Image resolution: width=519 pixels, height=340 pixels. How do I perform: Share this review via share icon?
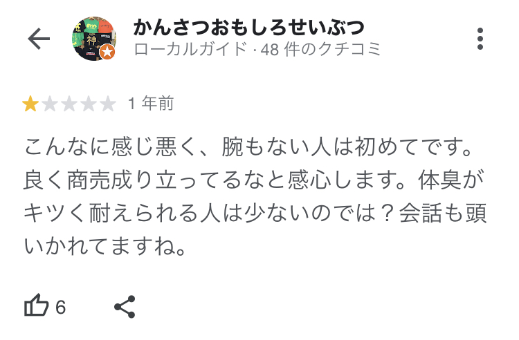(125, 307)
